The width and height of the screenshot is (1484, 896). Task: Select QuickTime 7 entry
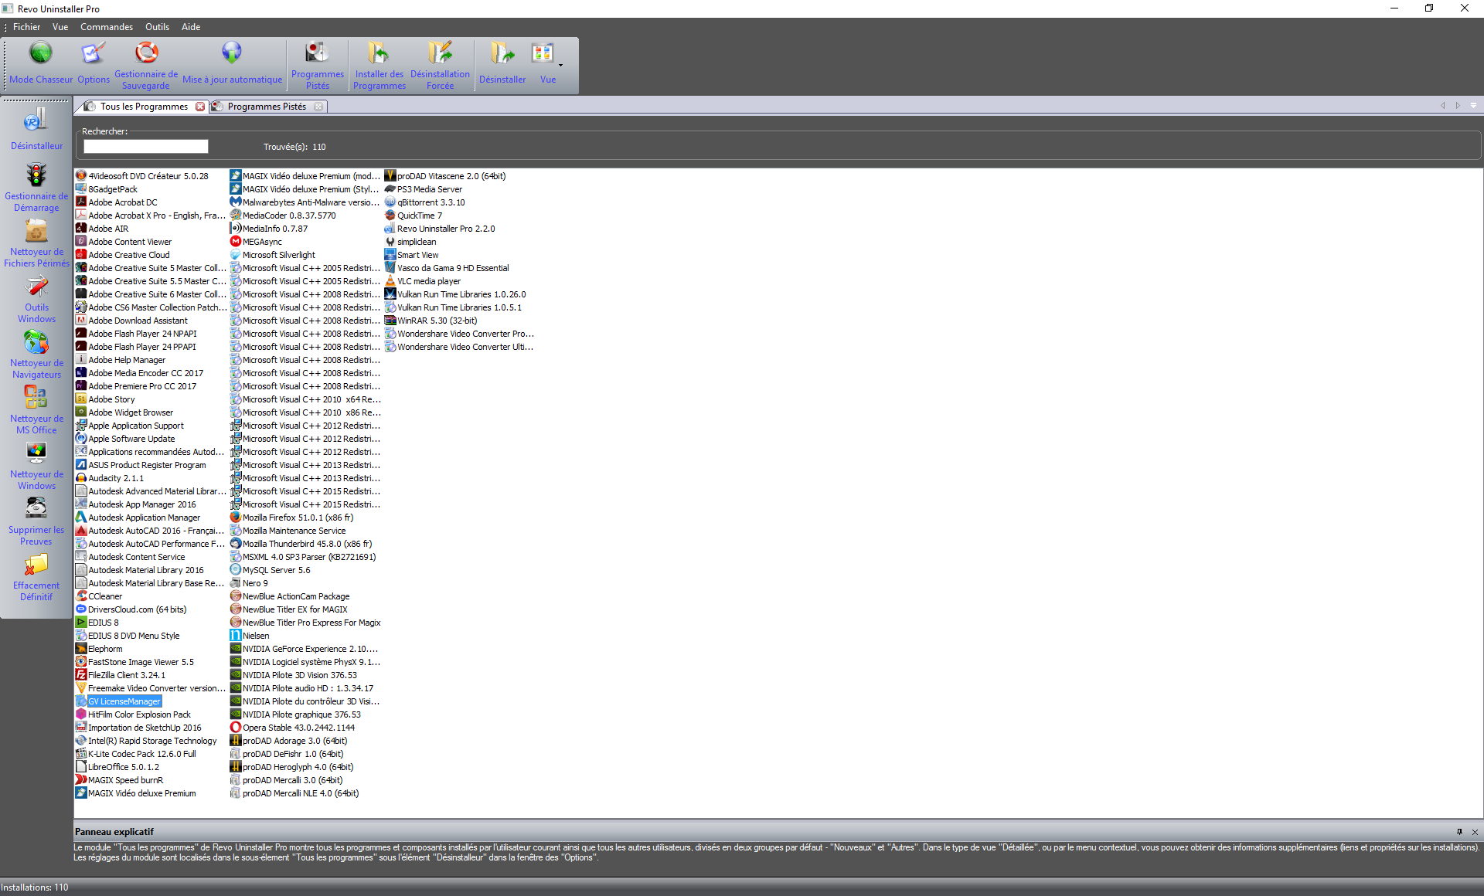click(x=414, y=216)
